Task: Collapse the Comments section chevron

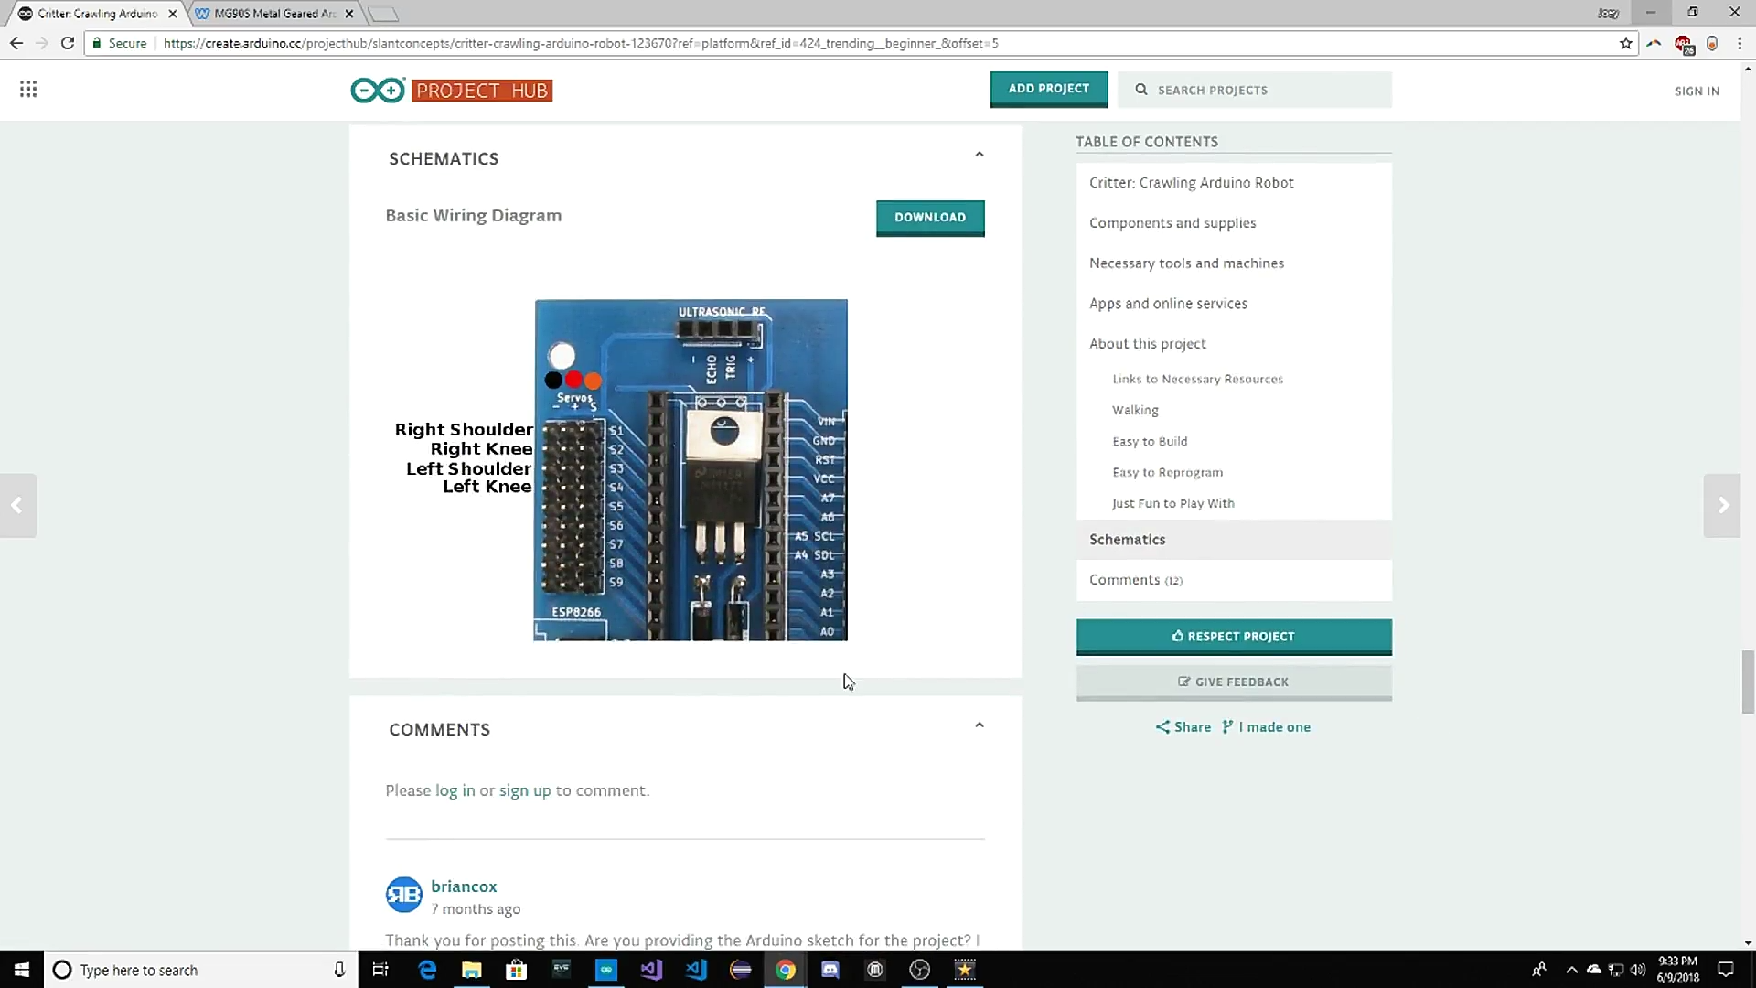Action: (x=979, y=725)
